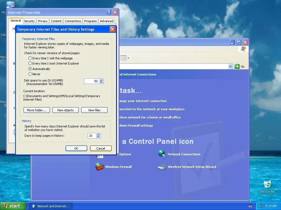Minimize the Control Panel window
281x210 pixels.
[x=232, y=42]
